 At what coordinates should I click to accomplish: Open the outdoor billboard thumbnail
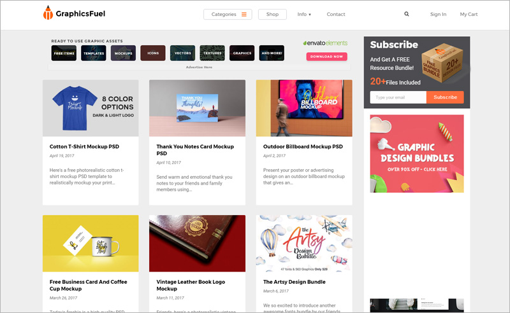point(304,108)
